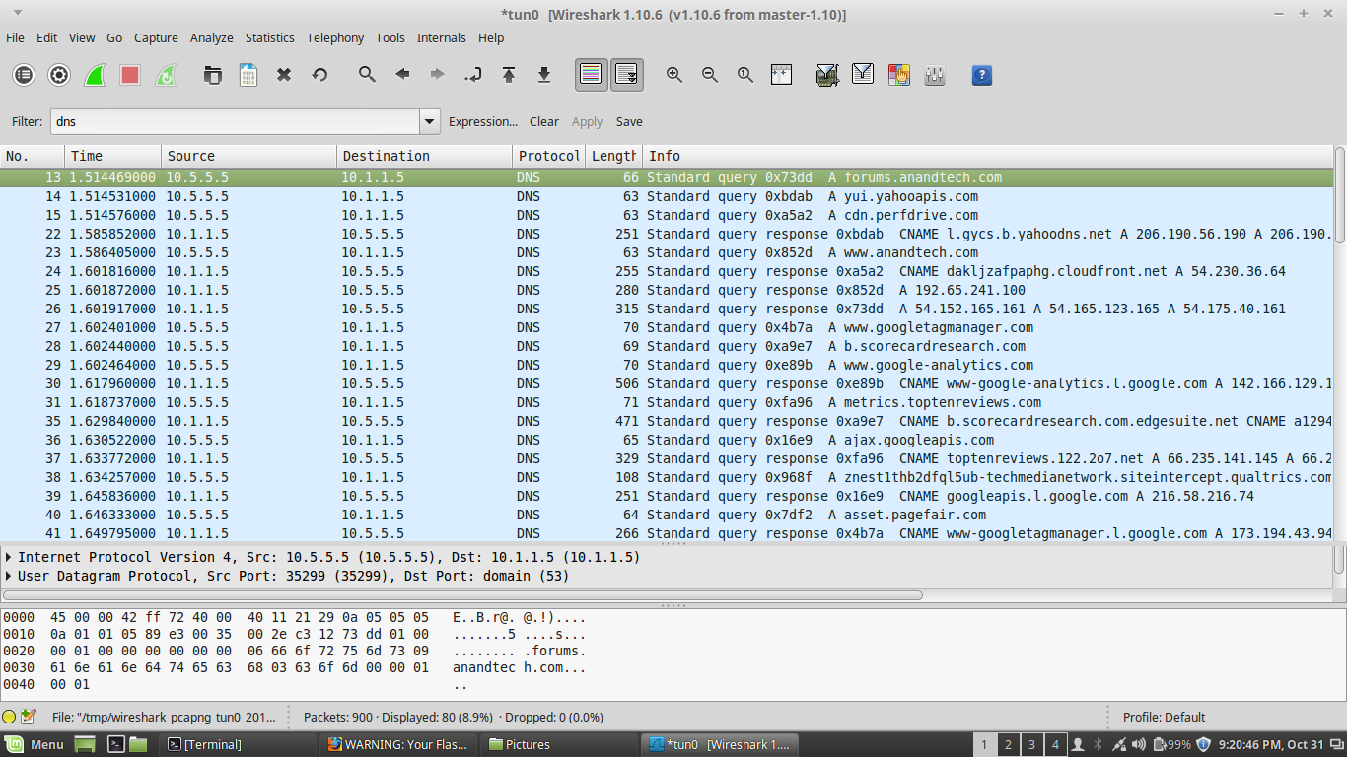Toggle auto scroll in live capture
Viewport: 1347px width, 757px height.
pyautogui.click(x=626, y=75)
